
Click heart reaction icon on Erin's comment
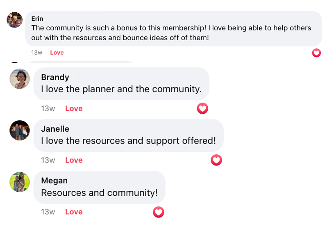[316, 53]
